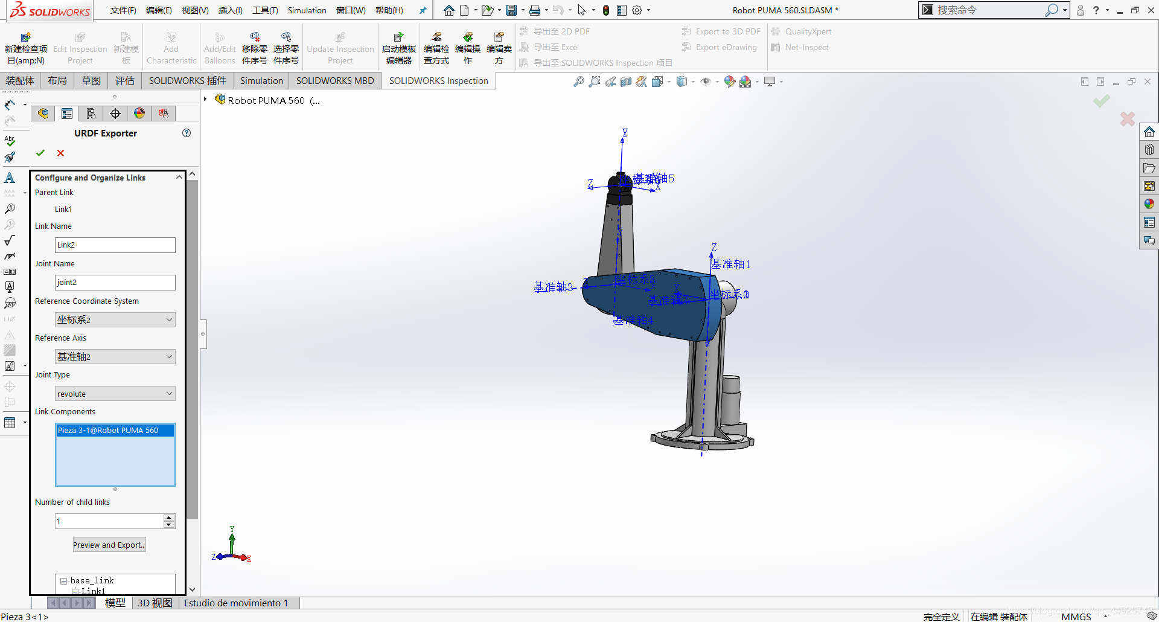Open Estudio de movimiento 1 tab
This screenshot has width=1159, height=622.
point(236,603)
